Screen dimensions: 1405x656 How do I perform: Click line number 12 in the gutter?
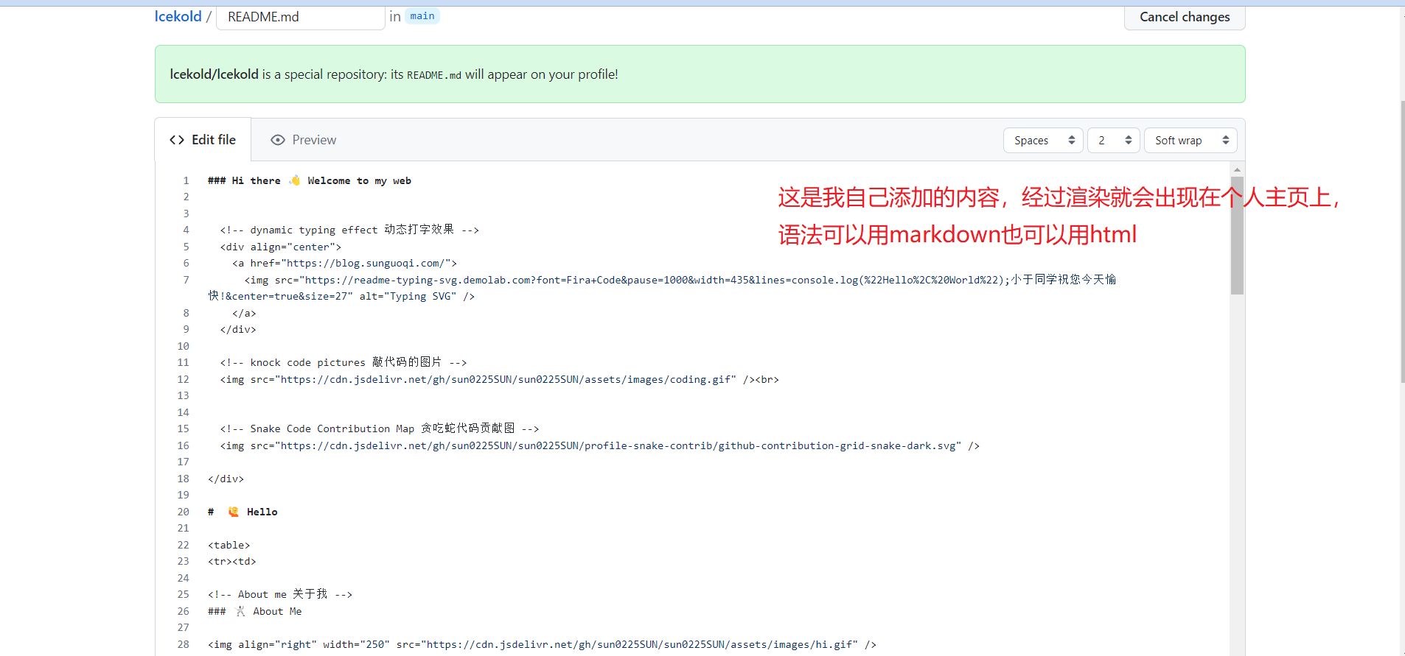[x=183, y=379]
